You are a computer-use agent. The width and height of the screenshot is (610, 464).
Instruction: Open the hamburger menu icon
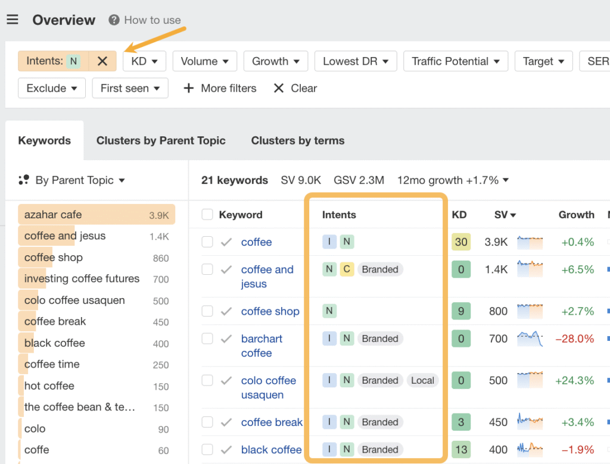point(13,20)
